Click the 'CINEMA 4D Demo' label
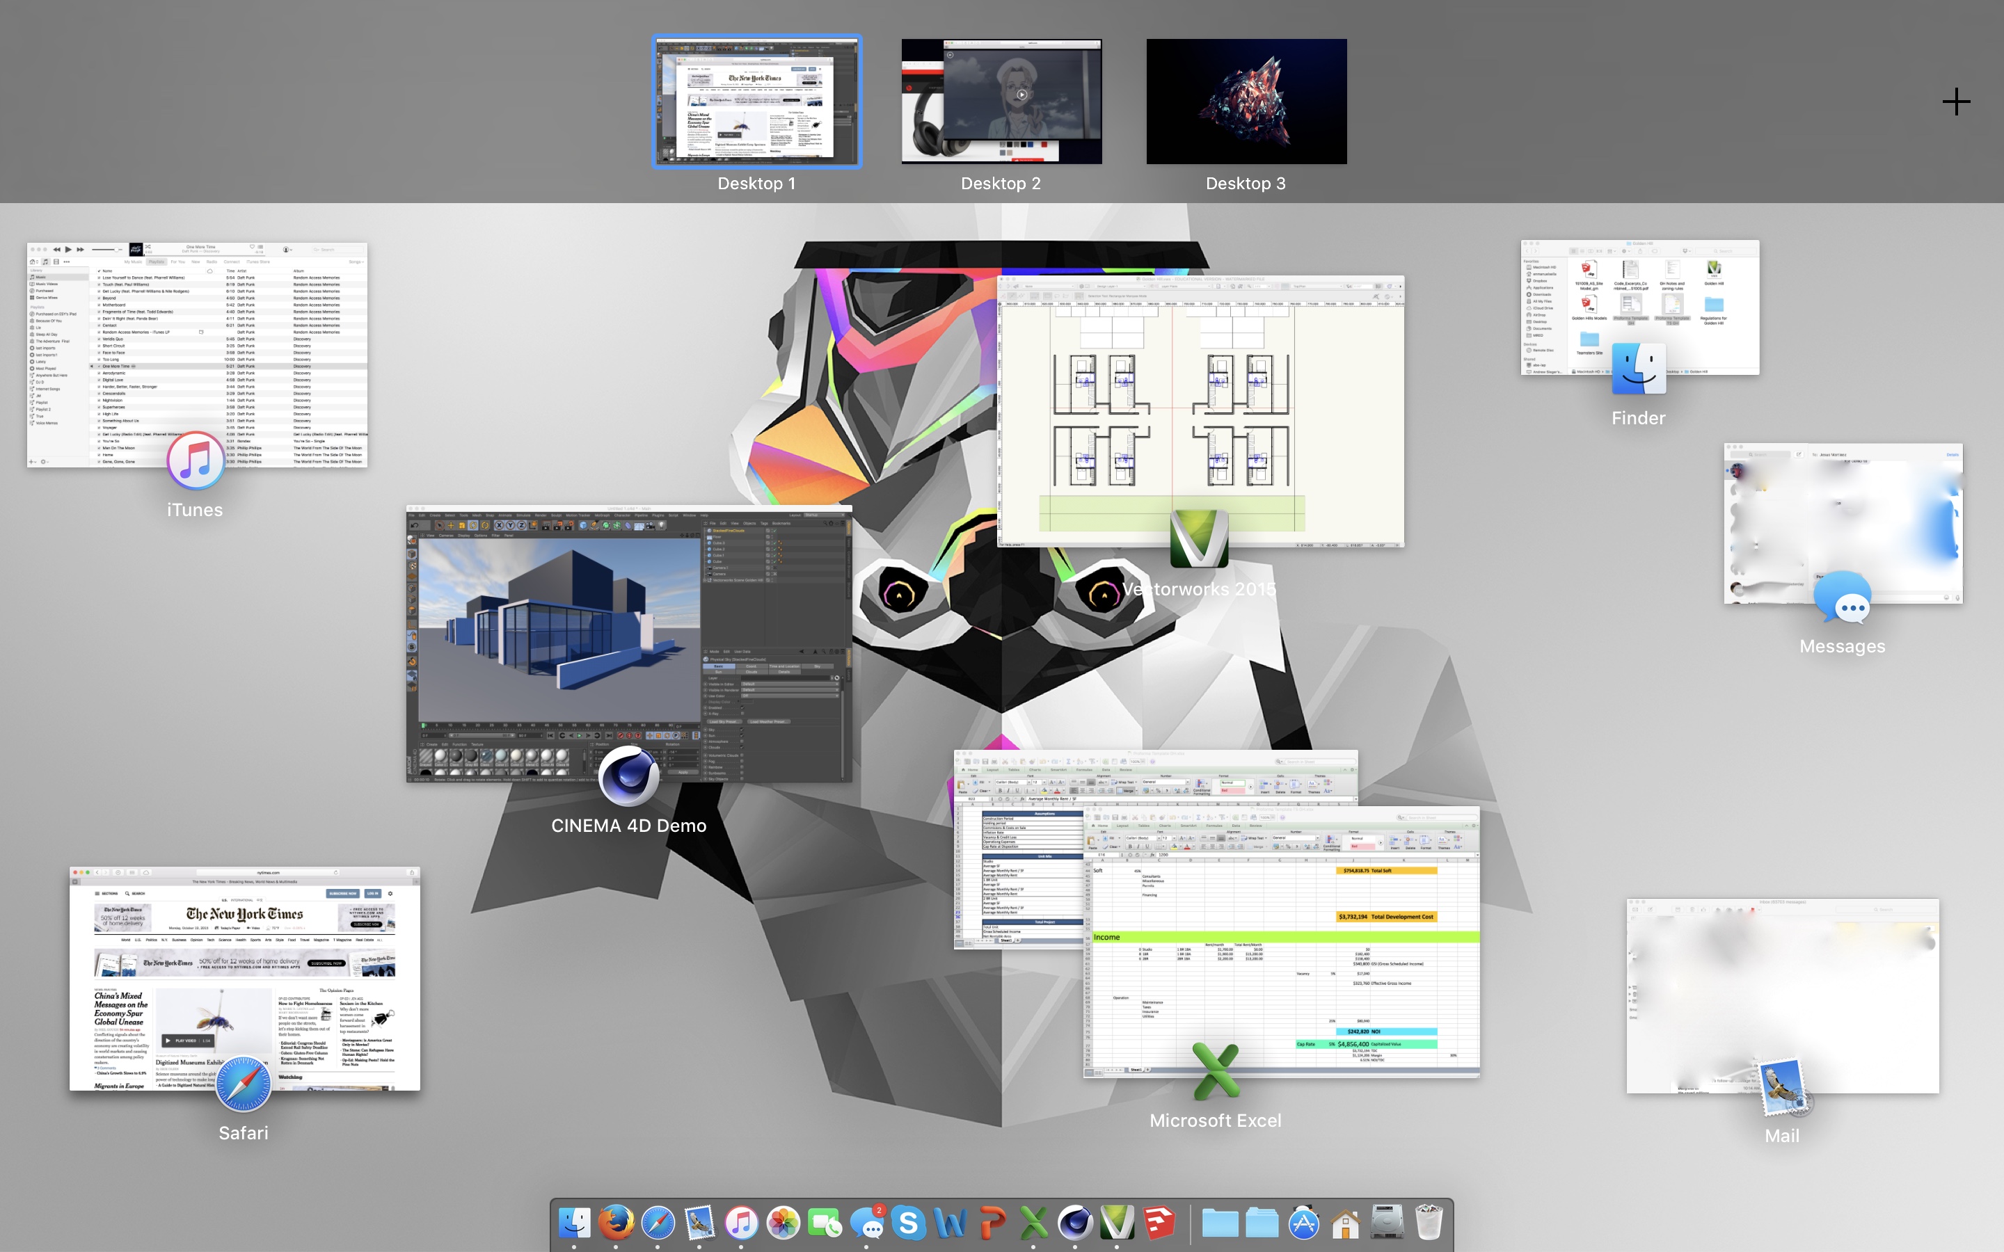This screenshot has width=2004, height=1252. (x=628, y=826)
